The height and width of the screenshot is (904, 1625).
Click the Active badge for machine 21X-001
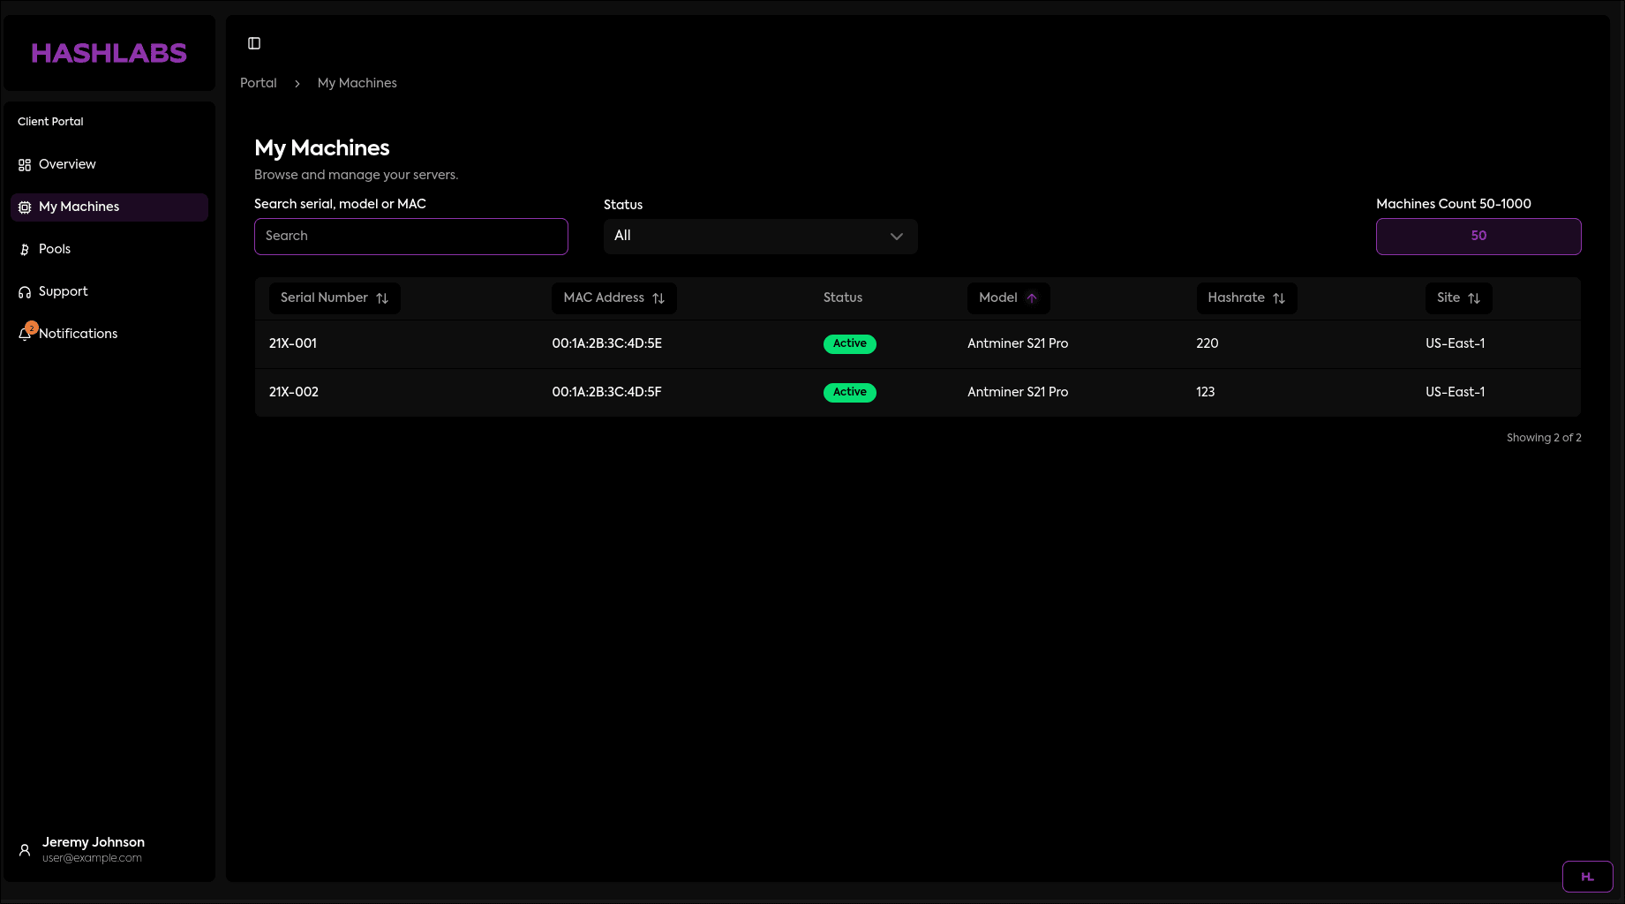pyautogui.click(x=849, y=343)
